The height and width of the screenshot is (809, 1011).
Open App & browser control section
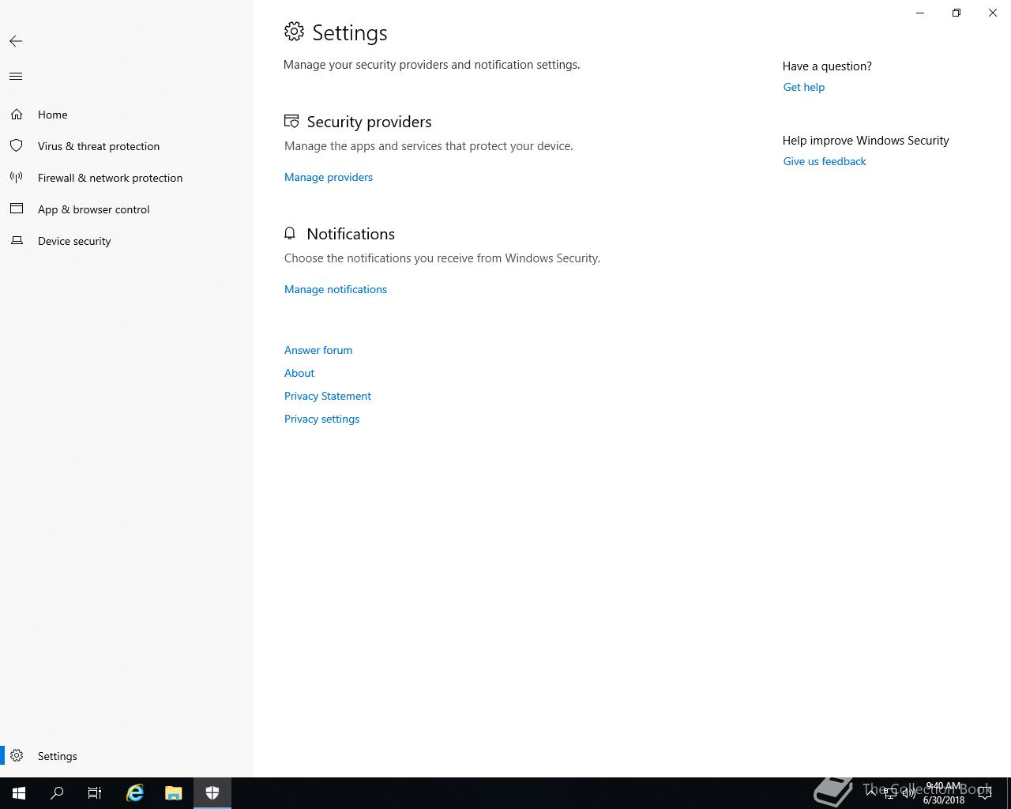click(126, 209)
